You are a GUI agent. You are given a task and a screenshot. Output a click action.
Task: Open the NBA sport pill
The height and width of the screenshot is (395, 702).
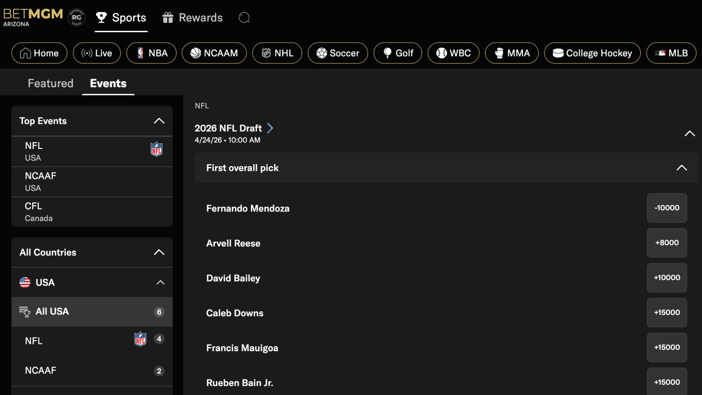(x=151, y=53)
